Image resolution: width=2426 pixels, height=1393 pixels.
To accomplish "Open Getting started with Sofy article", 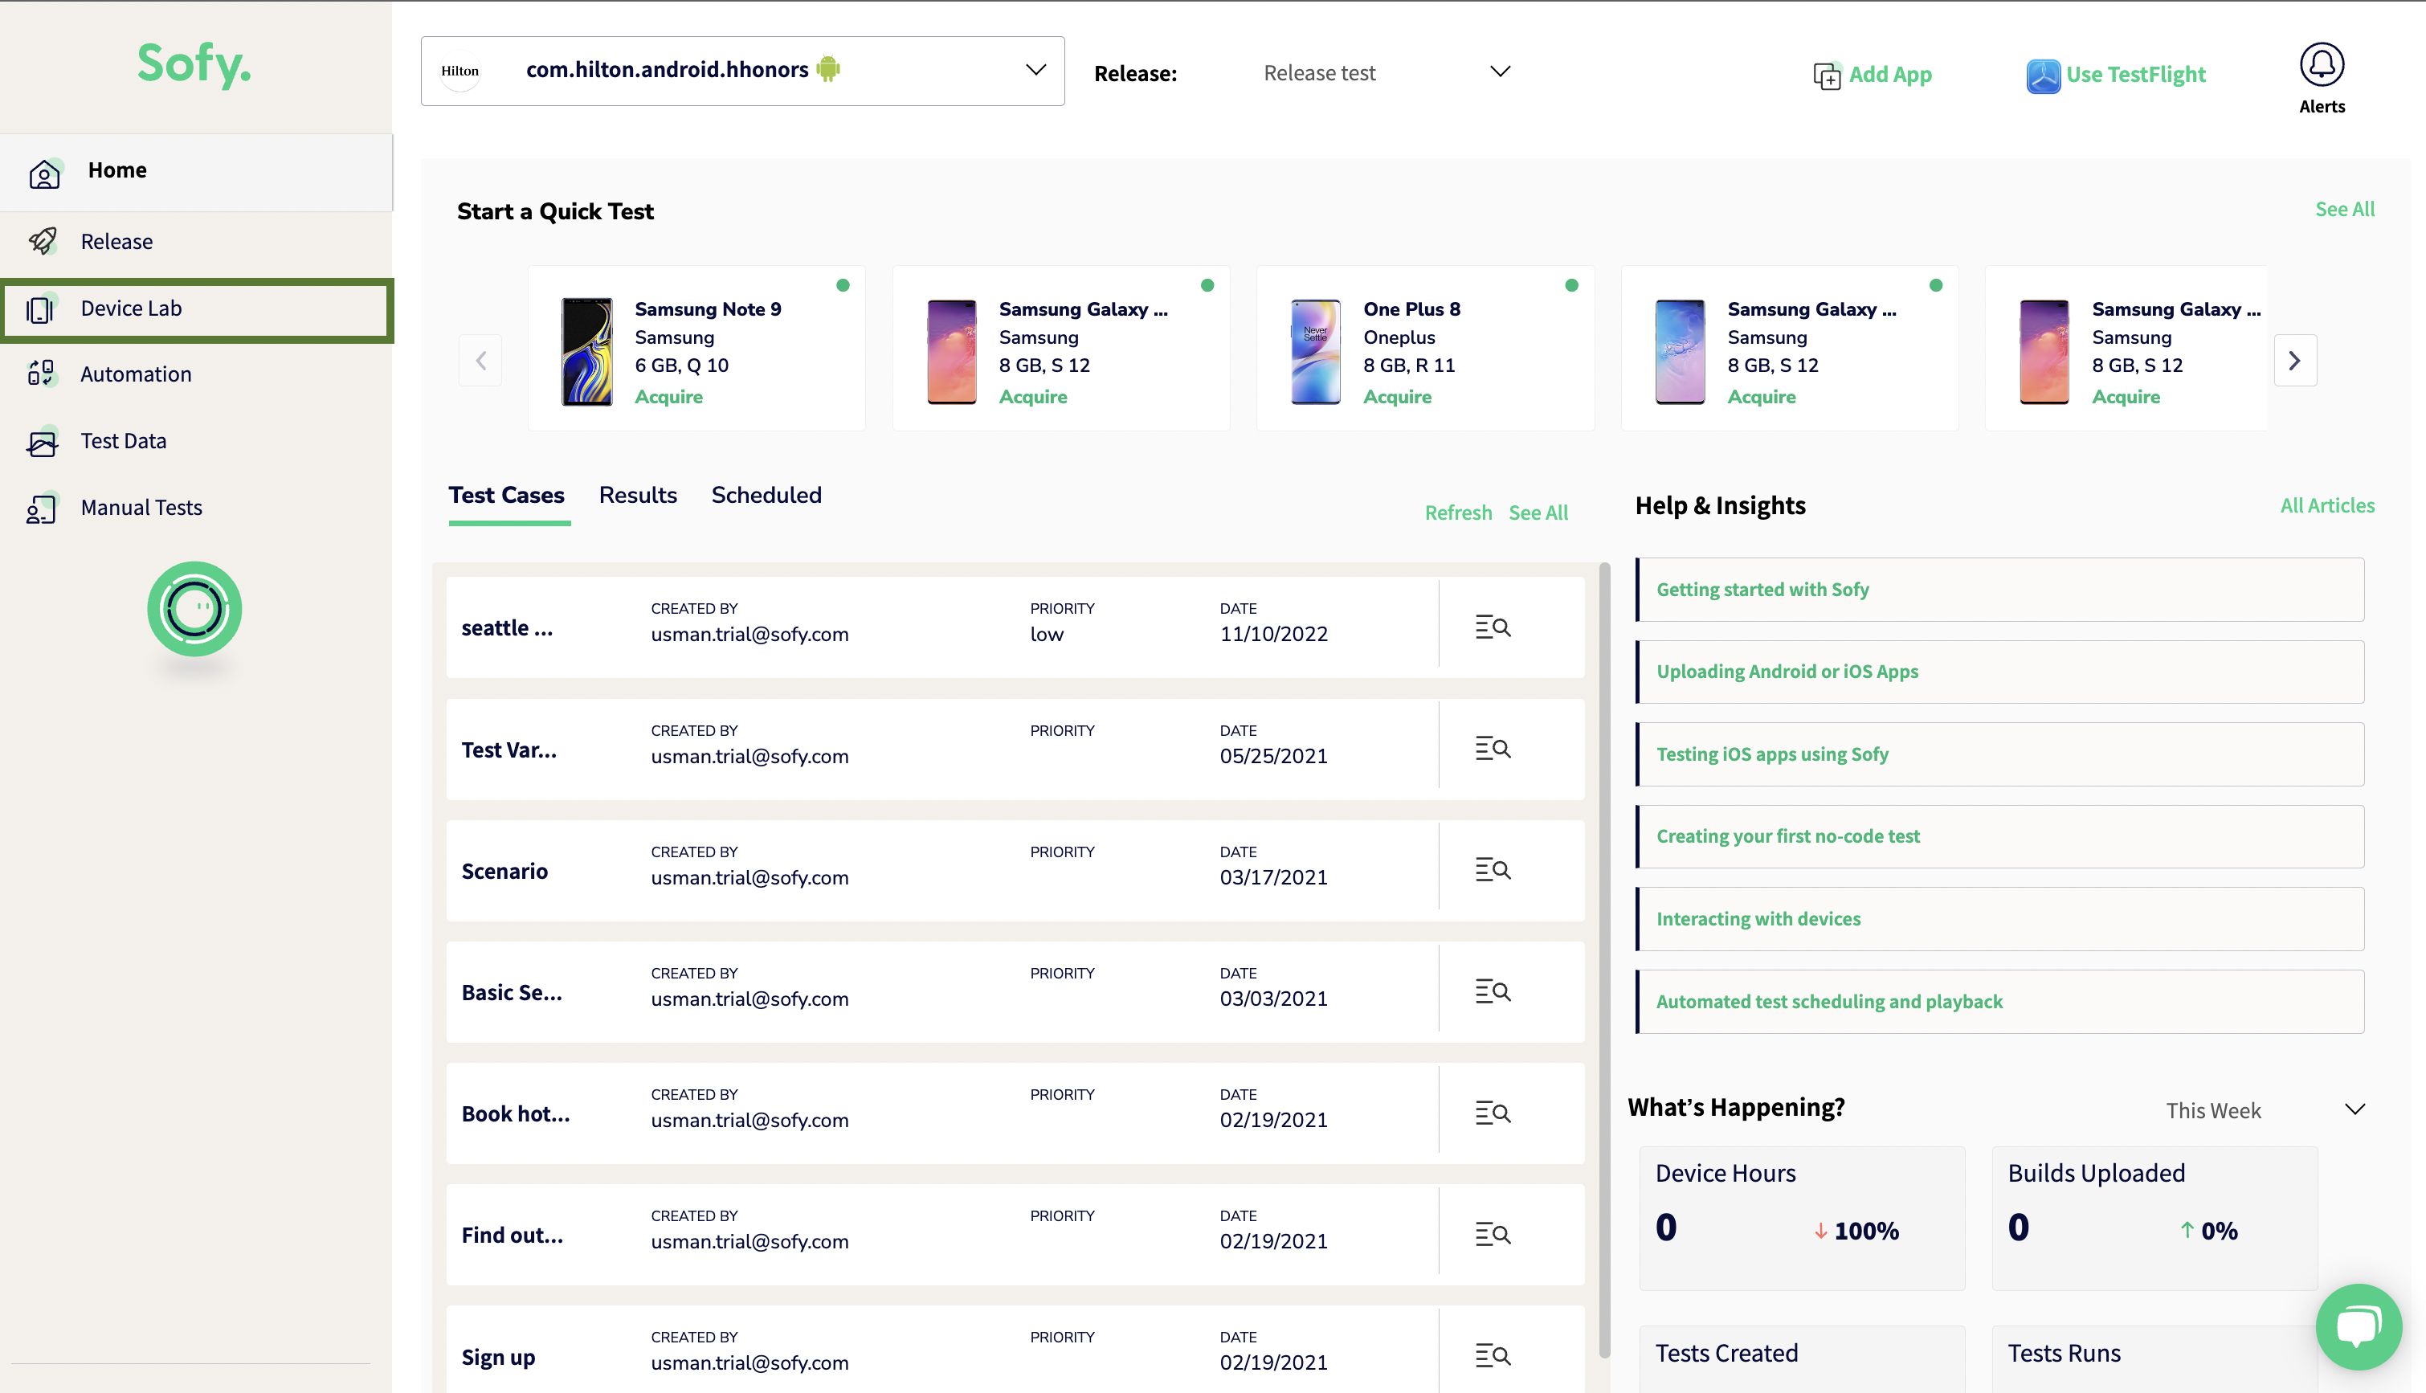I will (2000, 590).
